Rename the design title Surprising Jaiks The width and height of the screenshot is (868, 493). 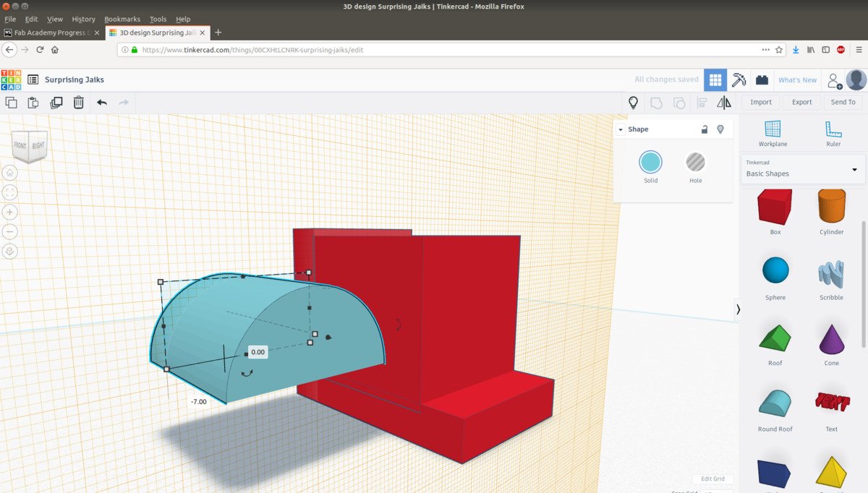point(75,80)
